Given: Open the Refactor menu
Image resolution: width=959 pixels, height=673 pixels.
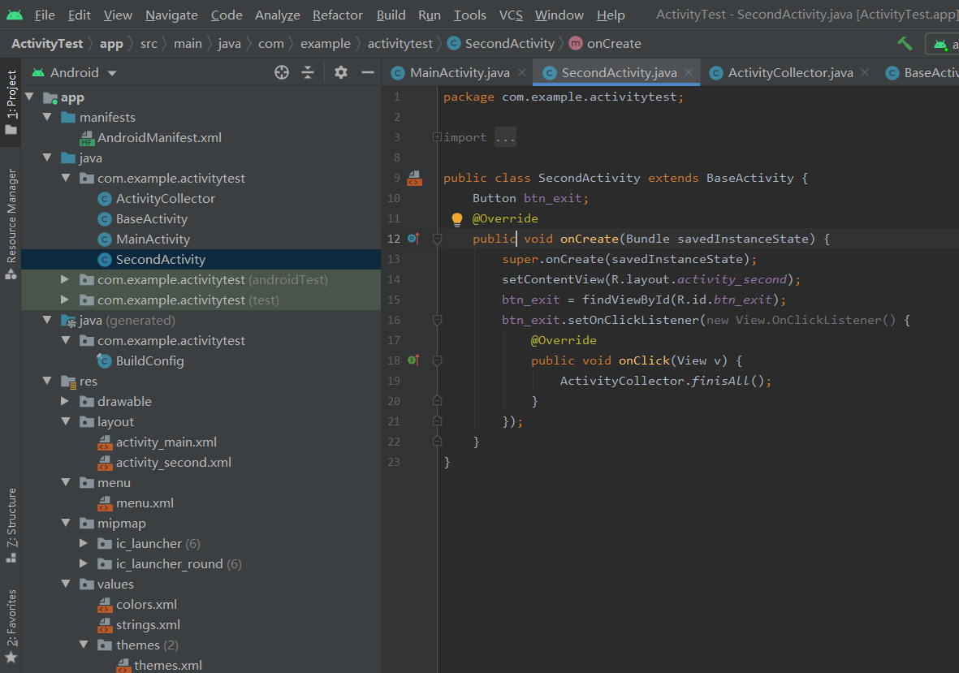Looking at the screenshot, I should [x=338, y=15].
